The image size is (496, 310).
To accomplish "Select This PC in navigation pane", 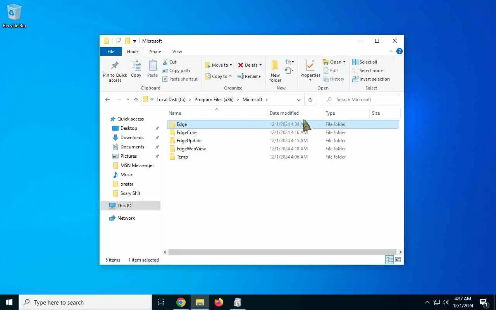I will click(130, 206).
